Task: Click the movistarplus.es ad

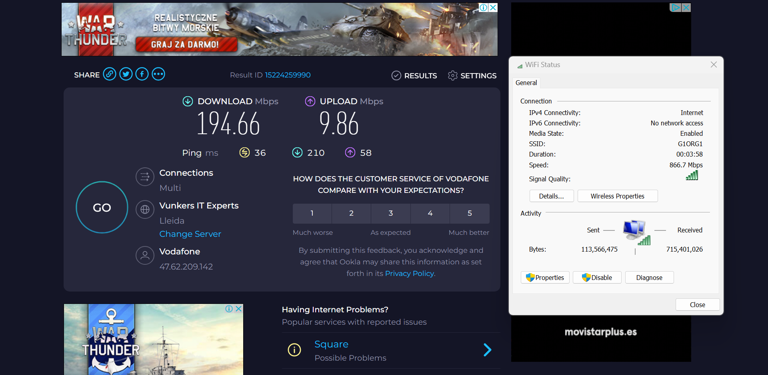Action: [601, 332]
